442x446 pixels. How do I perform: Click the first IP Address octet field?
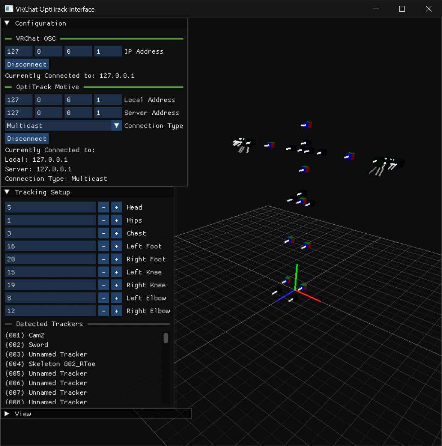coord(18,51)
